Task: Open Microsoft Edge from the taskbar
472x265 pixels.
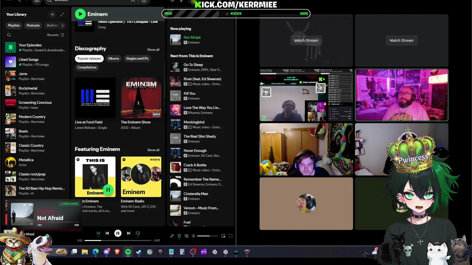Action: tap(96, 252)
